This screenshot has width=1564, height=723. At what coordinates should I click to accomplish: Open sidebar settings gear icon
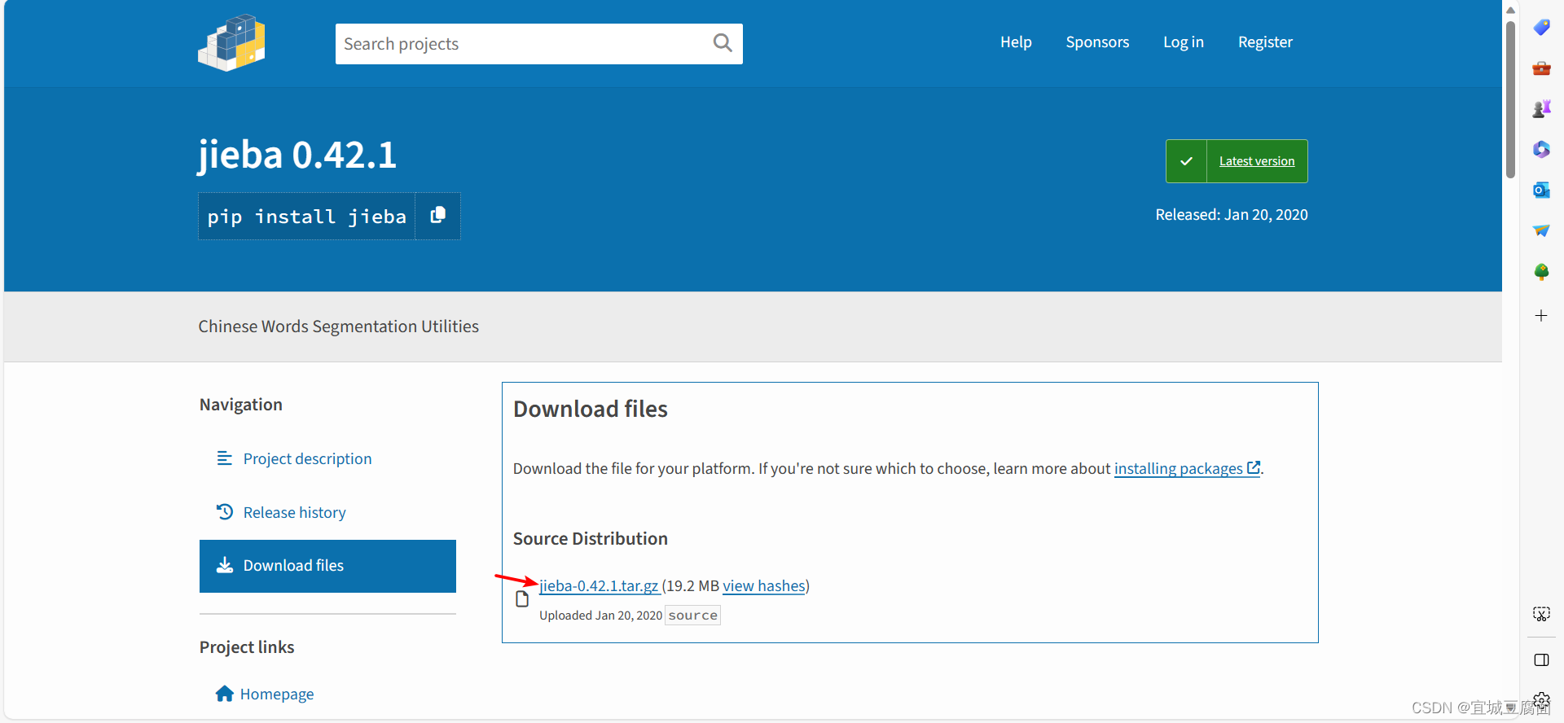[1541, 699]
